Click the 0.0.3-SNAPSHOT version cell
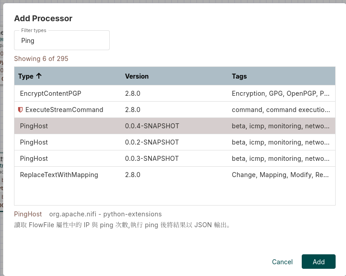346x276 pixels. [x=152, y=159]
